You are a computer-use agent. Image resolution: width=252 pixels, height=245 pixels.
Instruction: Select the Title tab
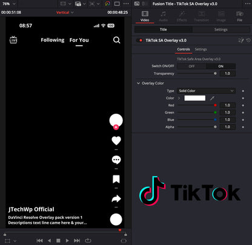[164, 30]
